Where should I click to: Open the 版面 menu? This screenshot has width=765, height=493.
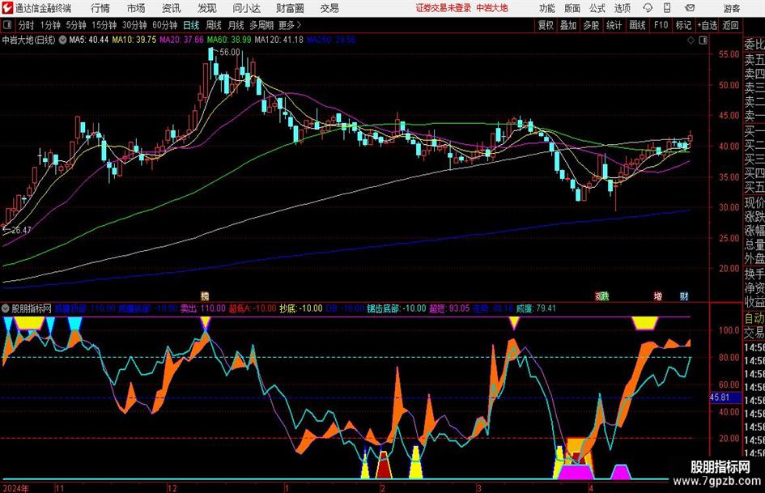click(x=572, y=8)
